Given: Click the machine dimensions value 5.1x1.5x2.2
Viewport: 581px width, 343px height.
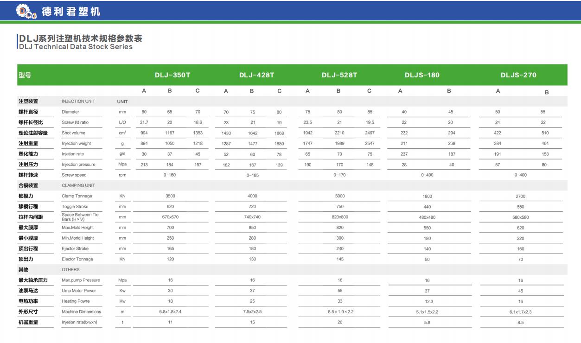Looking at the screenshot, I should [427, 312].
